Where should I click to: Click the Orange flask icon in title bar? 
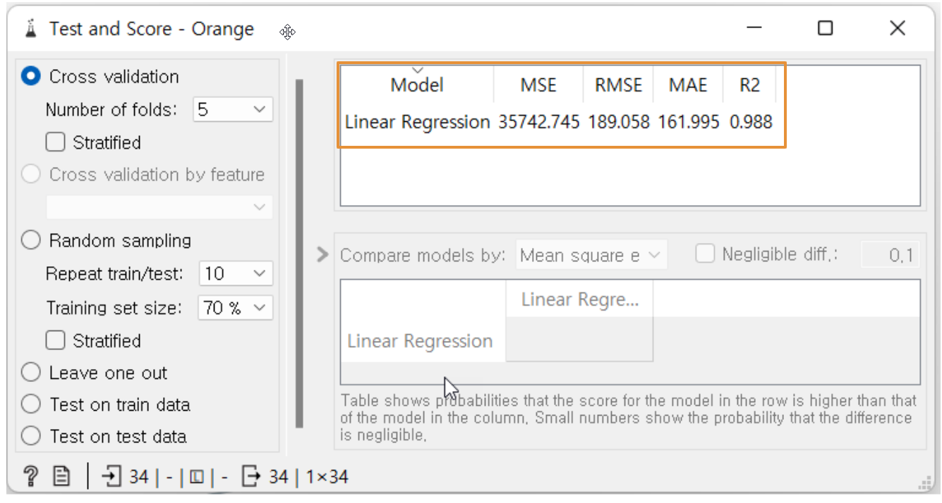click(x=30, y=29)
